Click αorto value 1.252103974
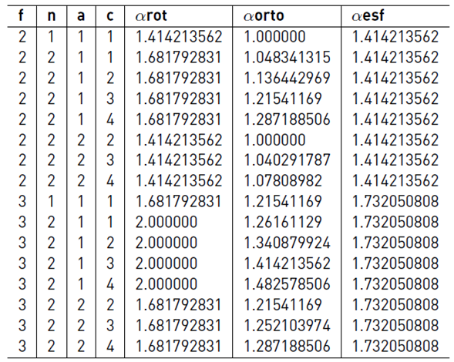 tap(288, 326)
